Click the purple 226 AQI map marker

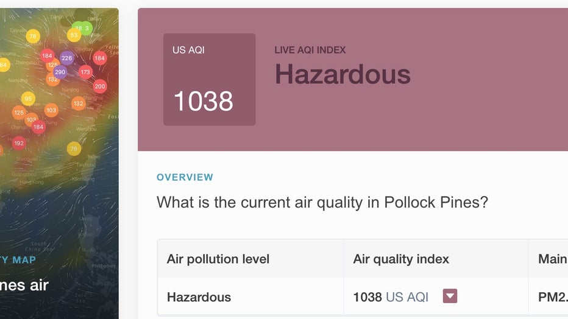click(66, 58)
